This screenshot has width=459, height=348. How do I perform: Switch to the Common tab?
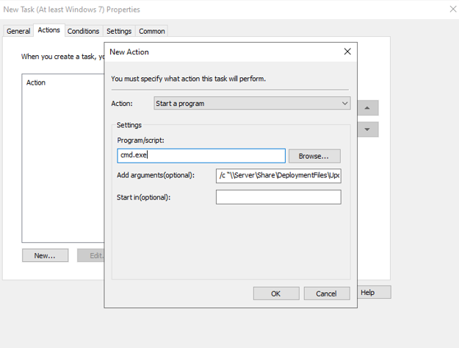152,31
